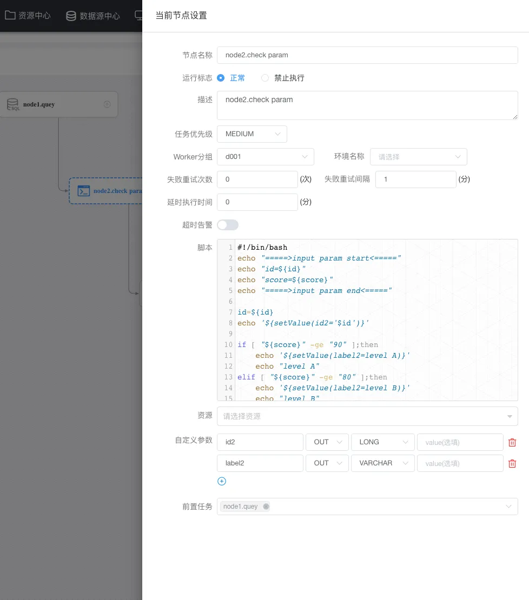
Task: Click the label2 parameter name field
Action: click(x=260, y=463)
